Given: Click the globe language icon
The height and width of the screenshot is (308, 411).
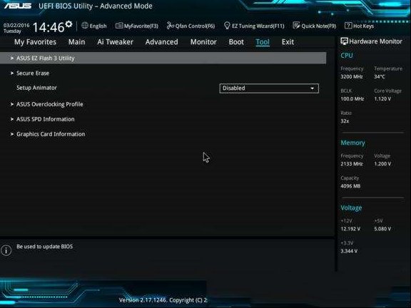Looking at the screenshot, I should [85, 26].
